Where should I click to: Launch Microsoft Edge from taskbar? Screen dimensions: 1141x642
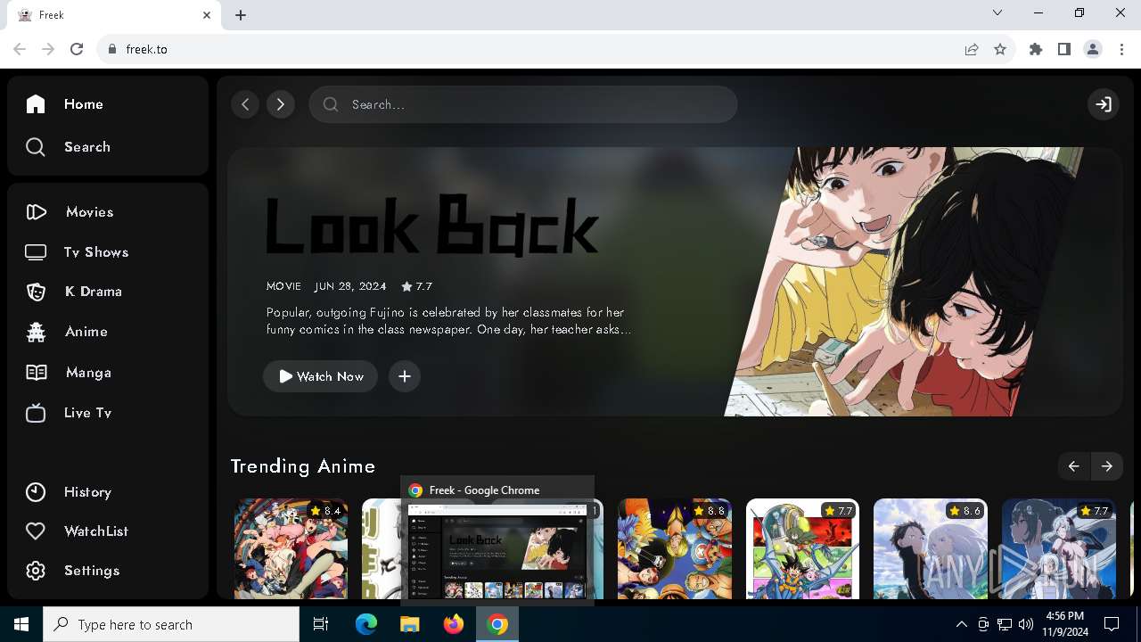[x=366, y=624]
